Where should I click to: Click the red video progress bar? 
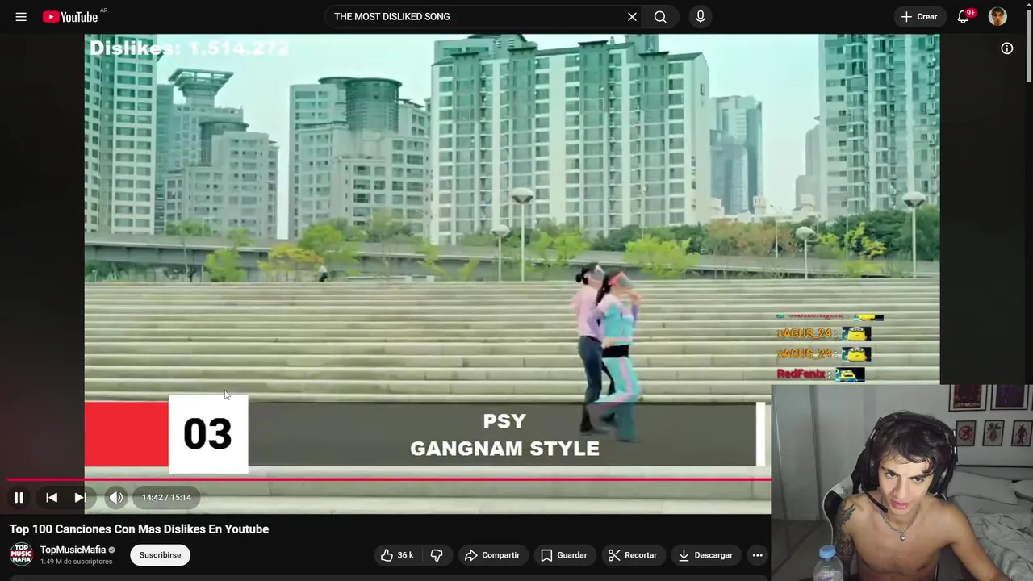click(x=389, y=479)
